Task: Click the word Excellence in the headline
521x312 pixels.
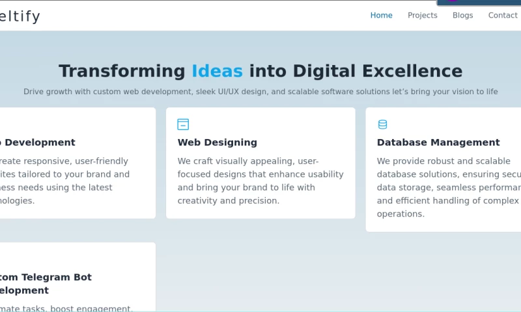Action: pyautogui.click(x=412, y=71)
